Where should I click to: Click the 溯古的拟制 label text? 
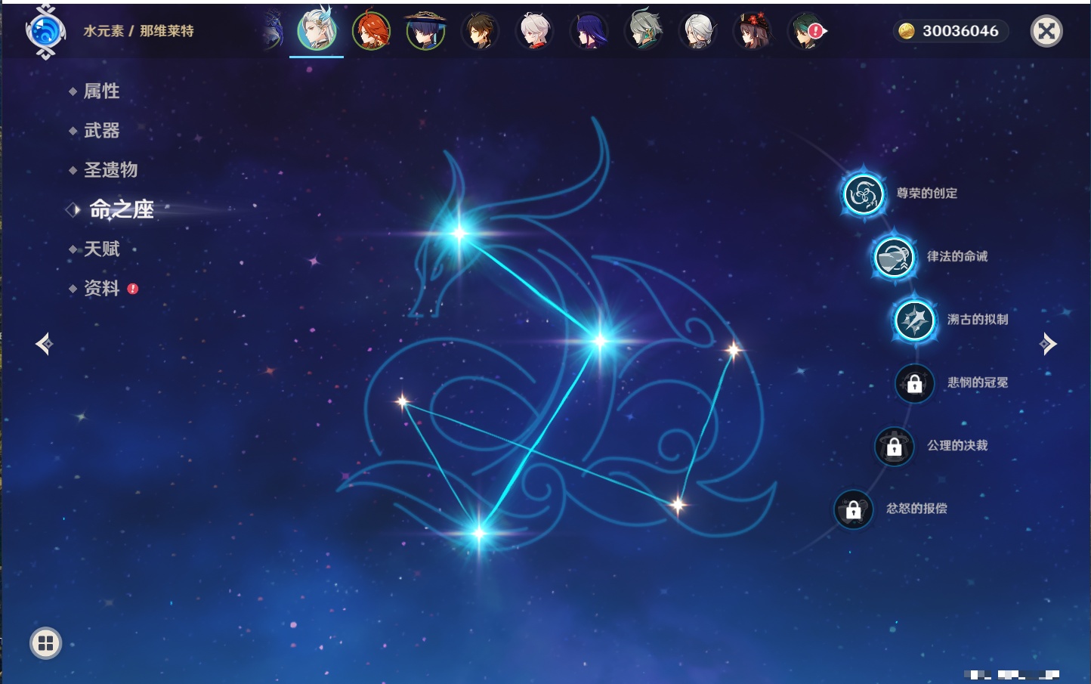(x=978, y=320)
